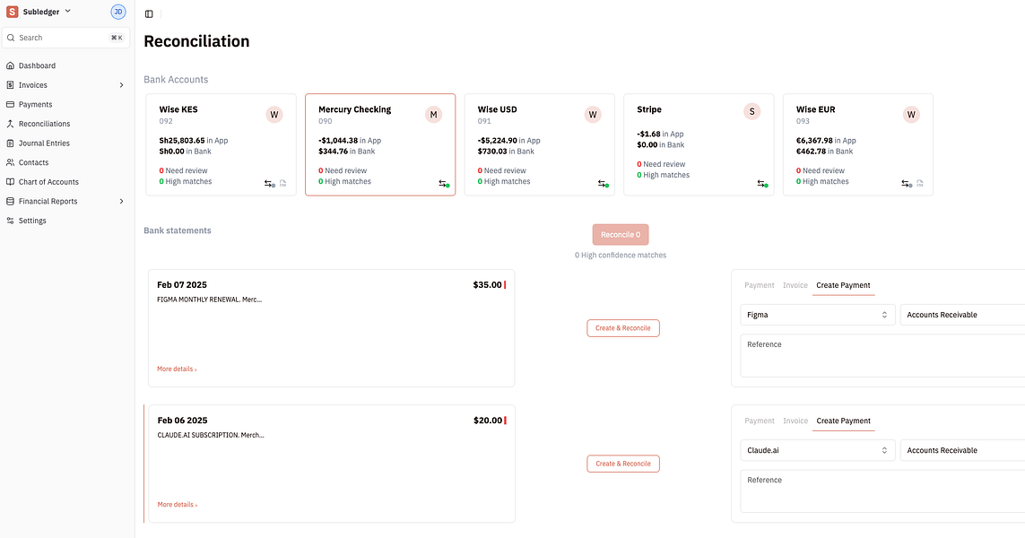The image size is (1025, 538).
Task: Toggle the sidebar panel icon
Action: (149, 13)
